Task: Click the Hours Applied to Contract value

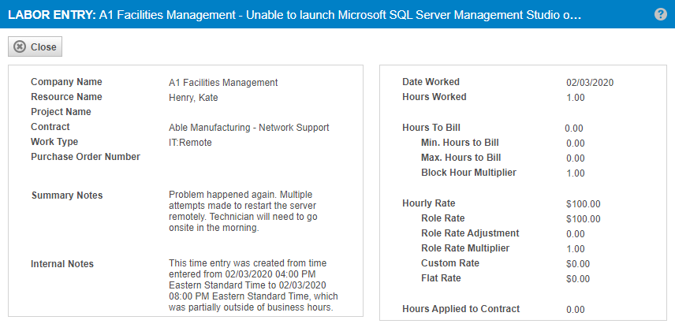Action: click(576, 310)
